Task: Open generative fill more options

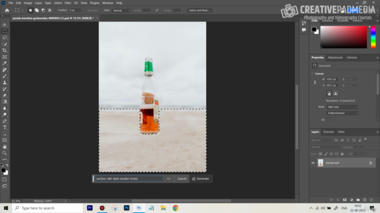Action: (x=169, y=179)
